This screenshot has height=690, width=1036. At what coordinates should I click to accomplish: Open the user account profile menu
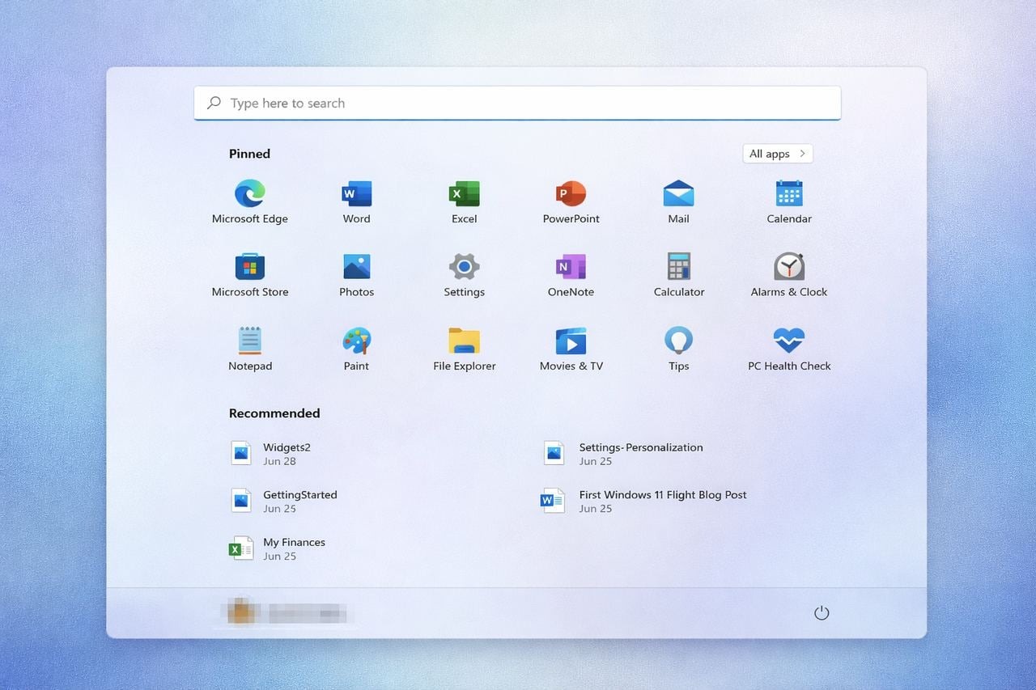click(287, 613)
